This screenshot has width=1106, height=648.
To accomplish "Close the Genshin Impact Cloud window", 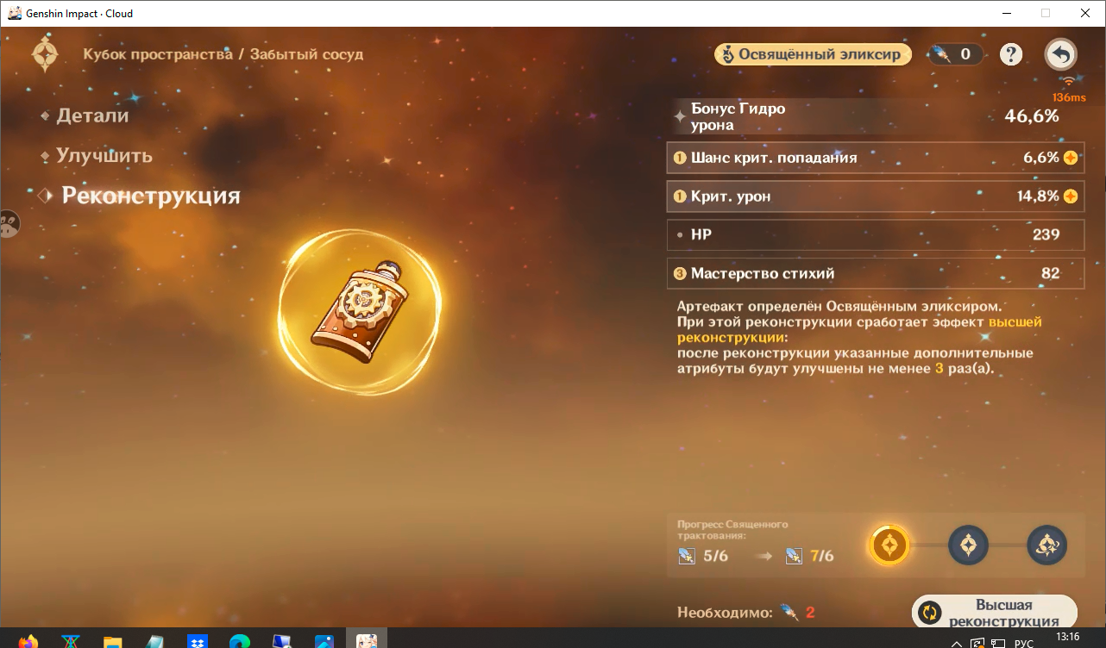I will click(x=1085, y=13).
